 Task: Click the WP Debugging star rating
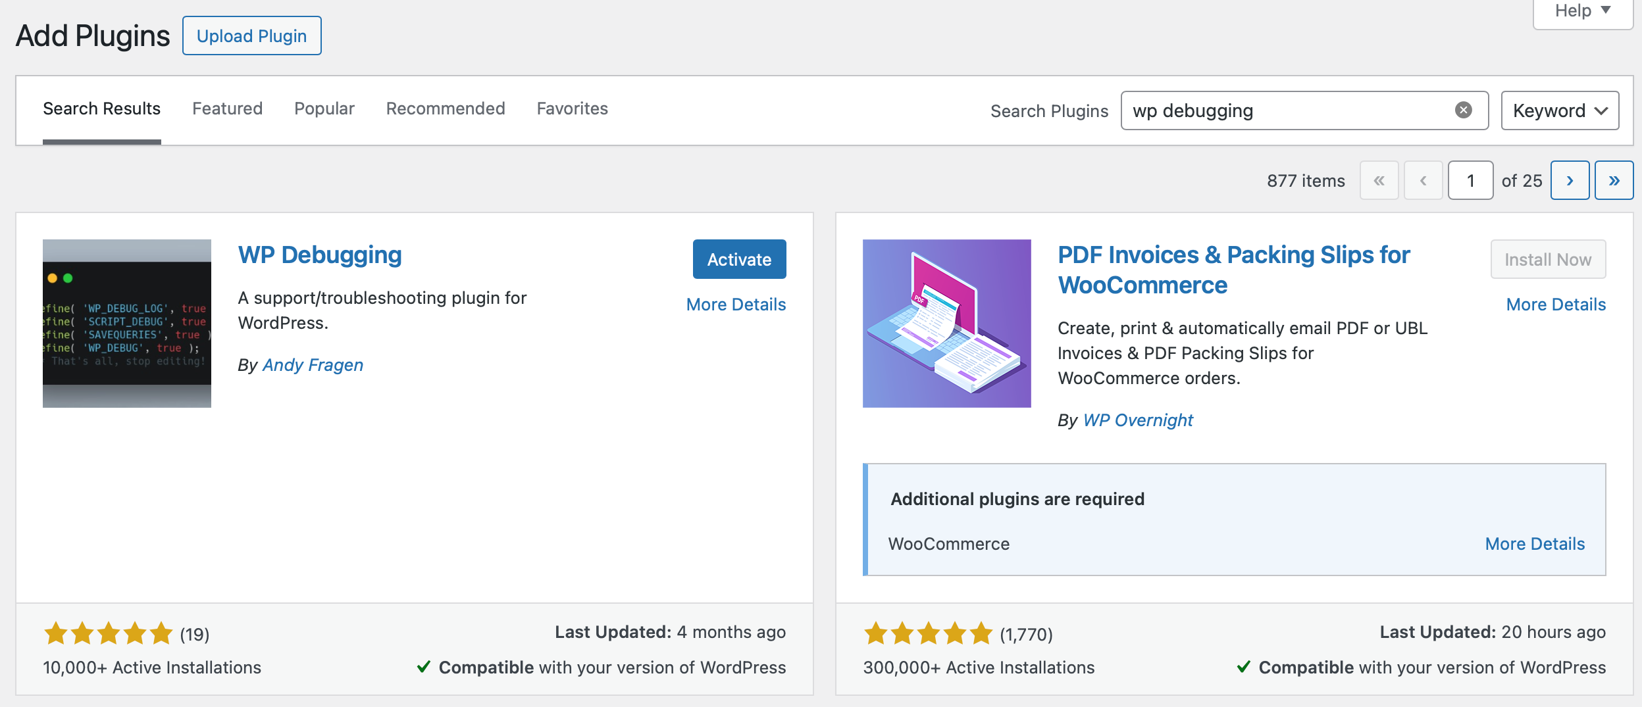click(108, 634)
